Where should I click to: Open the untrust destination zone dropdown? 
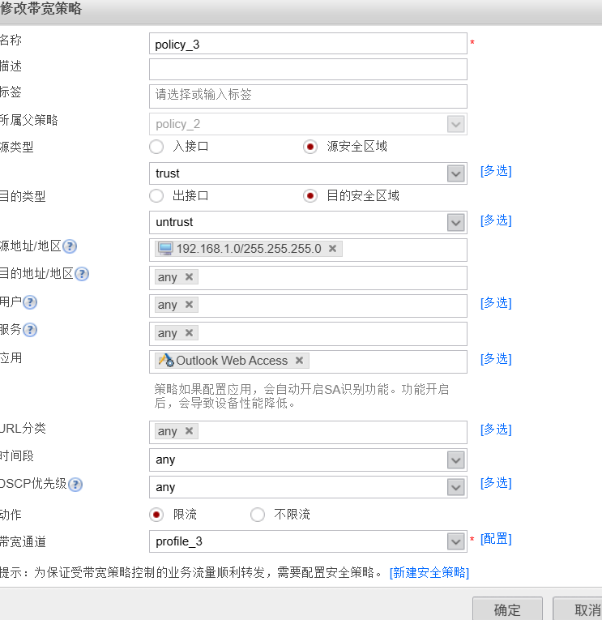(455, 223)
